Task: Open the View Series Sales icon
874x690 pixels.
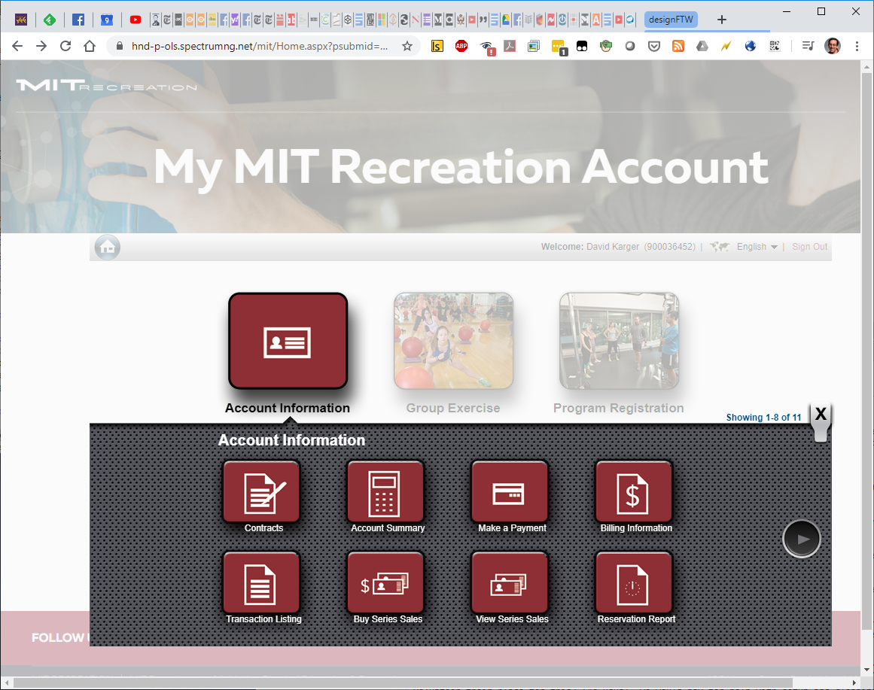Action: point(510,584)
